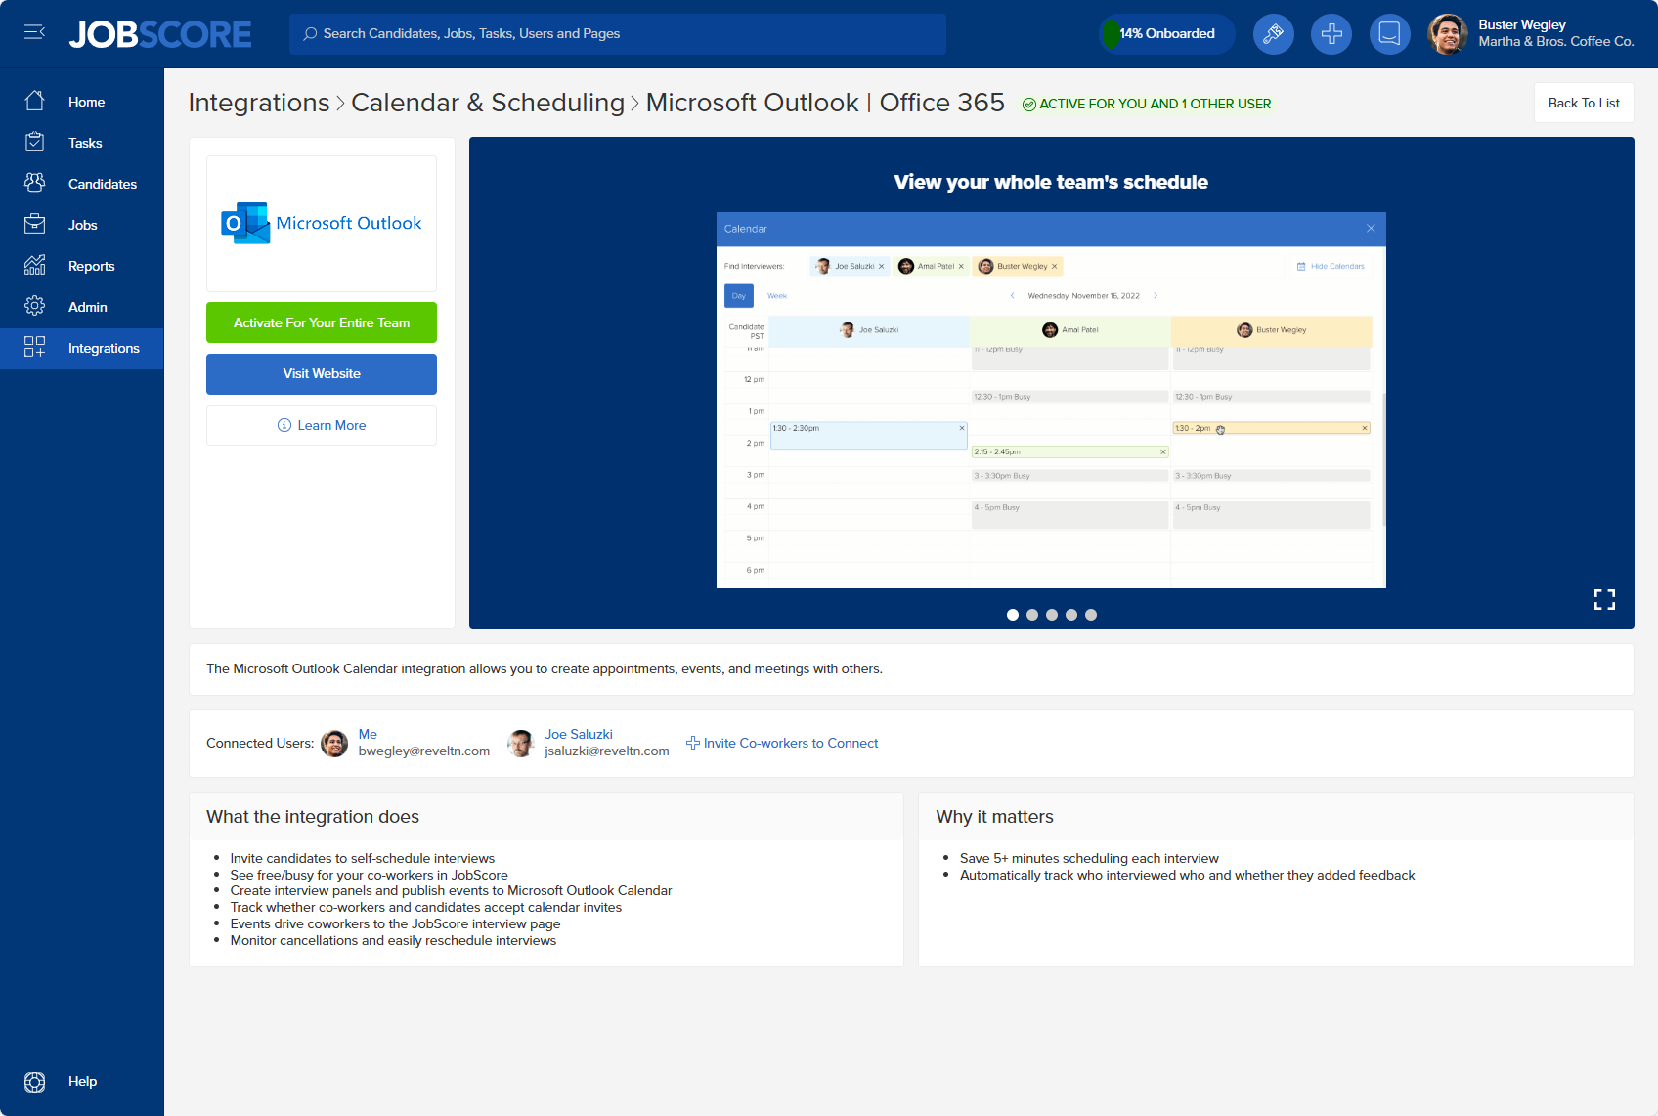The width and height of the screenshot is (1658, 1116).
Task: Click the Microsoft Outlook logo card
Action: tap(322, 224)
